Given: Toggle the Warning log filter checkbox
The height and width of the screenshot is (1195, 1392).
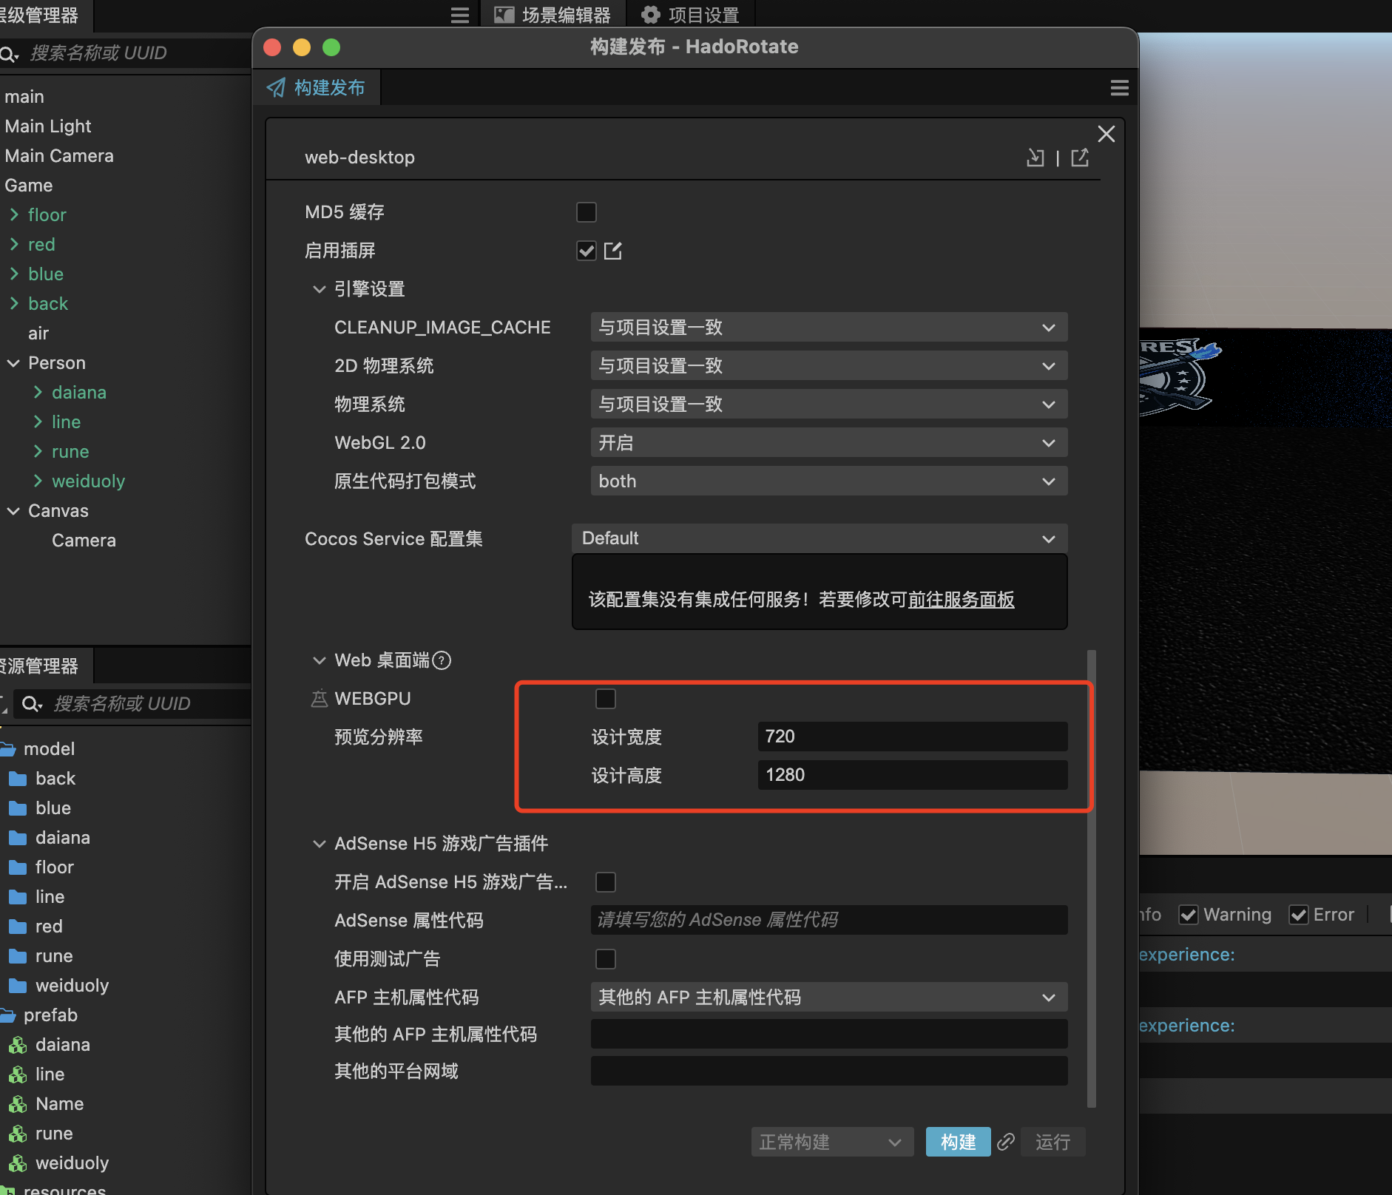Looking at the screenshot, I should coord(1189,915).
